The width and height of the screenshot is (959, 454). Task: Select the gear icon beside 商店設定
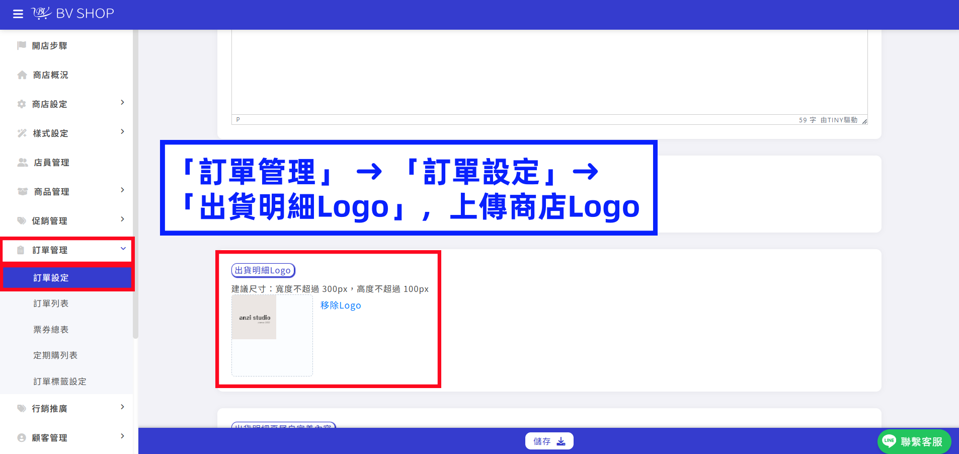pos(22,104)
